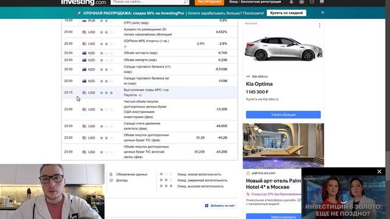The width and height of the screenshot is (390, 219).
Task: Open Объём импорта (мар) event
Action: (x=140, y=60)
